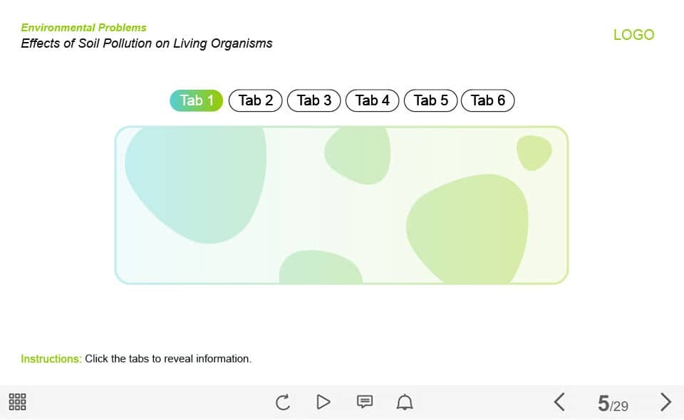Click the Environmental Problems heading
Viewport: 684px width, 420px height.
(x=83, y=28)
